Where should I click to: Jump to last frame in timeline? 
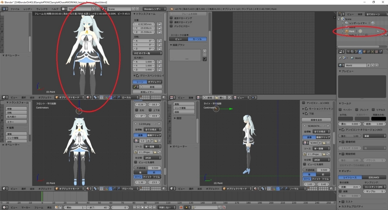(154, 207)
